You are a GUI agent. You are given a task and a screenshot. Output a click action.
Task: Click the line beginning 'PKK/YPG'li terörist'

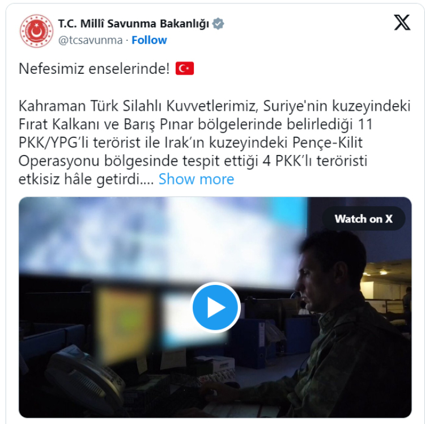tap(190, 142)
